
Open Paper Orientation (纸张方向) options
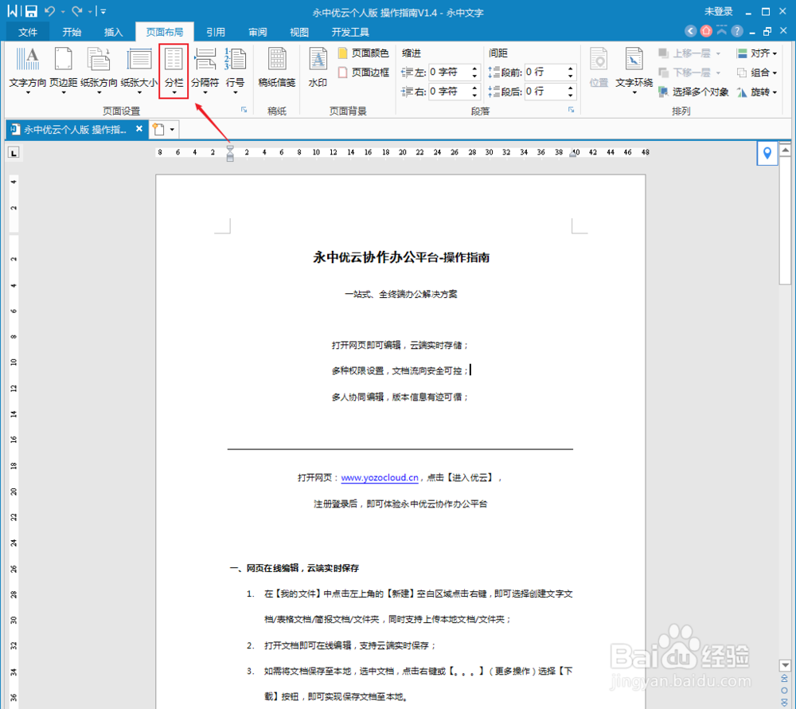tap(99, 70)
